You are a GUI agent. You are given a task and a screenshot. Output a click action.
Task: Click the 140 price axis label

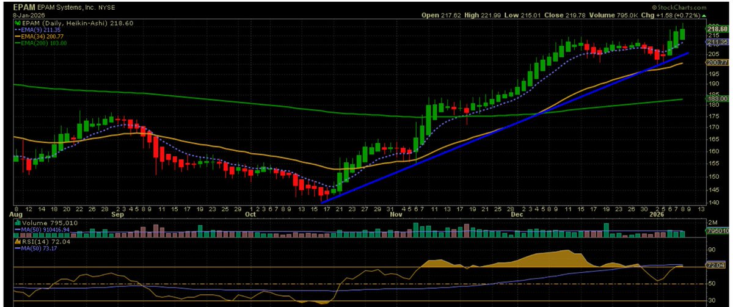(x=712, y=202)
